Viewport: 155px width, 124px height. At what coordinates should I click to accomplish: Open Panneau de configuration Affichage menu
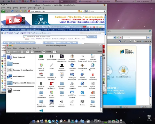(x=21, y=48)
